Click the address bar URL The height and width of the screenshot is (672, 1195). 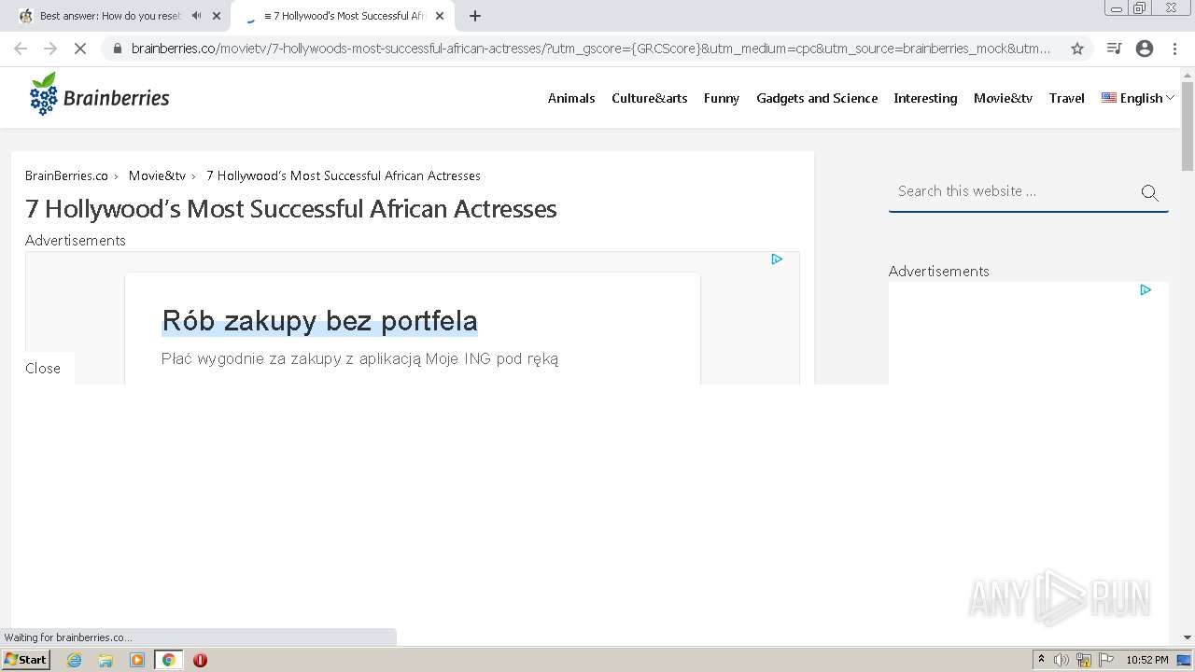(x=591, y=49)
